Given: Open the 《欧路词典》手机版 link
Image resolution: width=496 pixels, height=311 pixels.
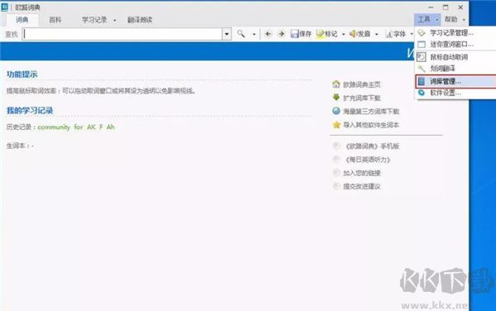Looking at the screenshot, I should coord(371,146).
